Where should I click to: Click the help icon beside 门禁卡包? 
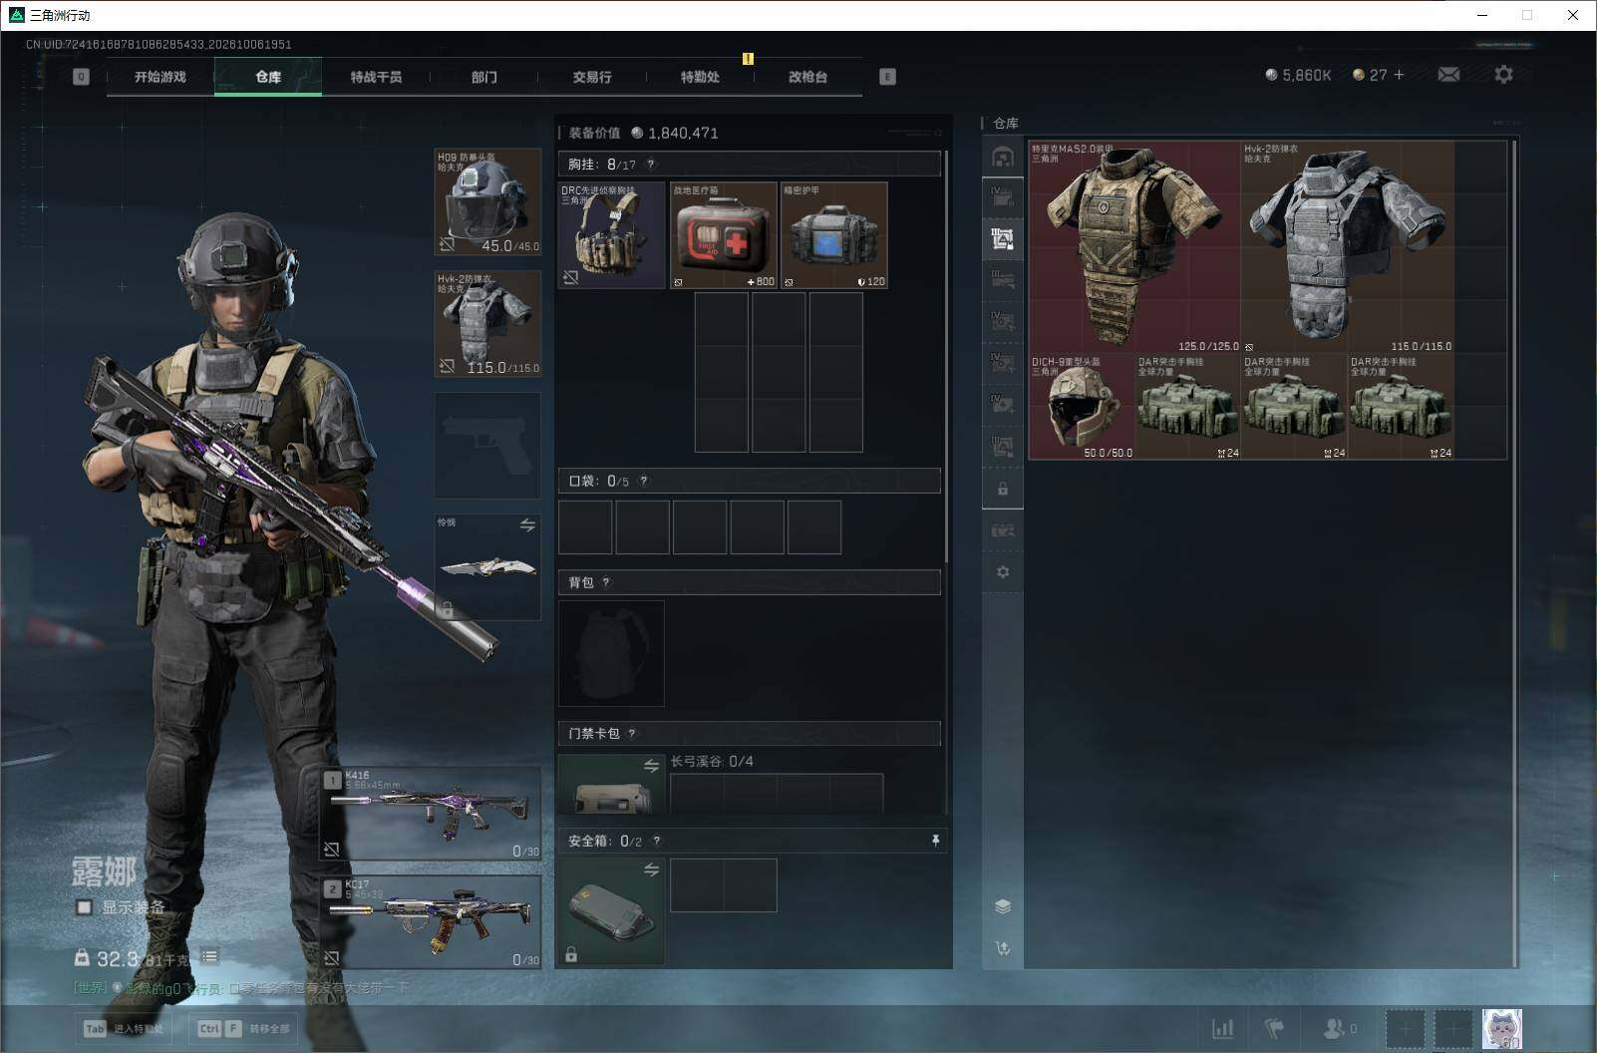click(x=632, y=734)
